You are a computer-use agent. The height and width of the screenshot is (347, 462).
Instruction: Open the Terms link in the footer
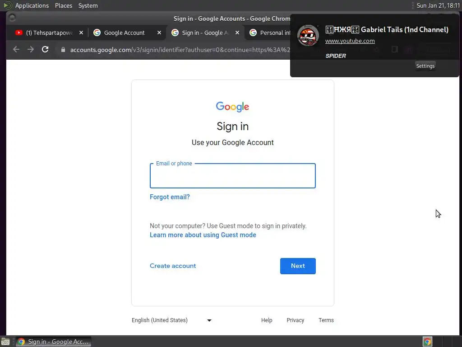coord(326,320)
